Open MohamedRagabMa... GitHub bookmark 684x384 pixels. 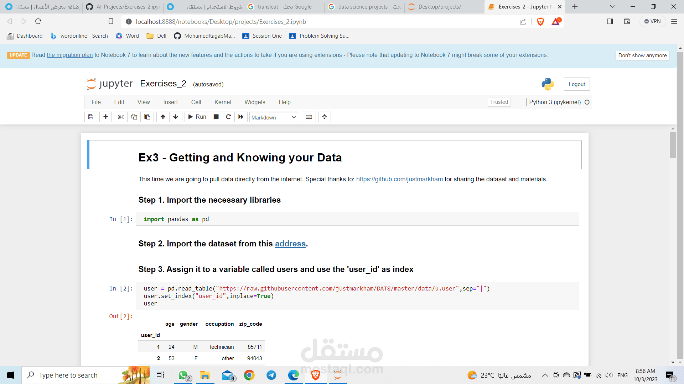pyautogui.click(x=204, y=36)
